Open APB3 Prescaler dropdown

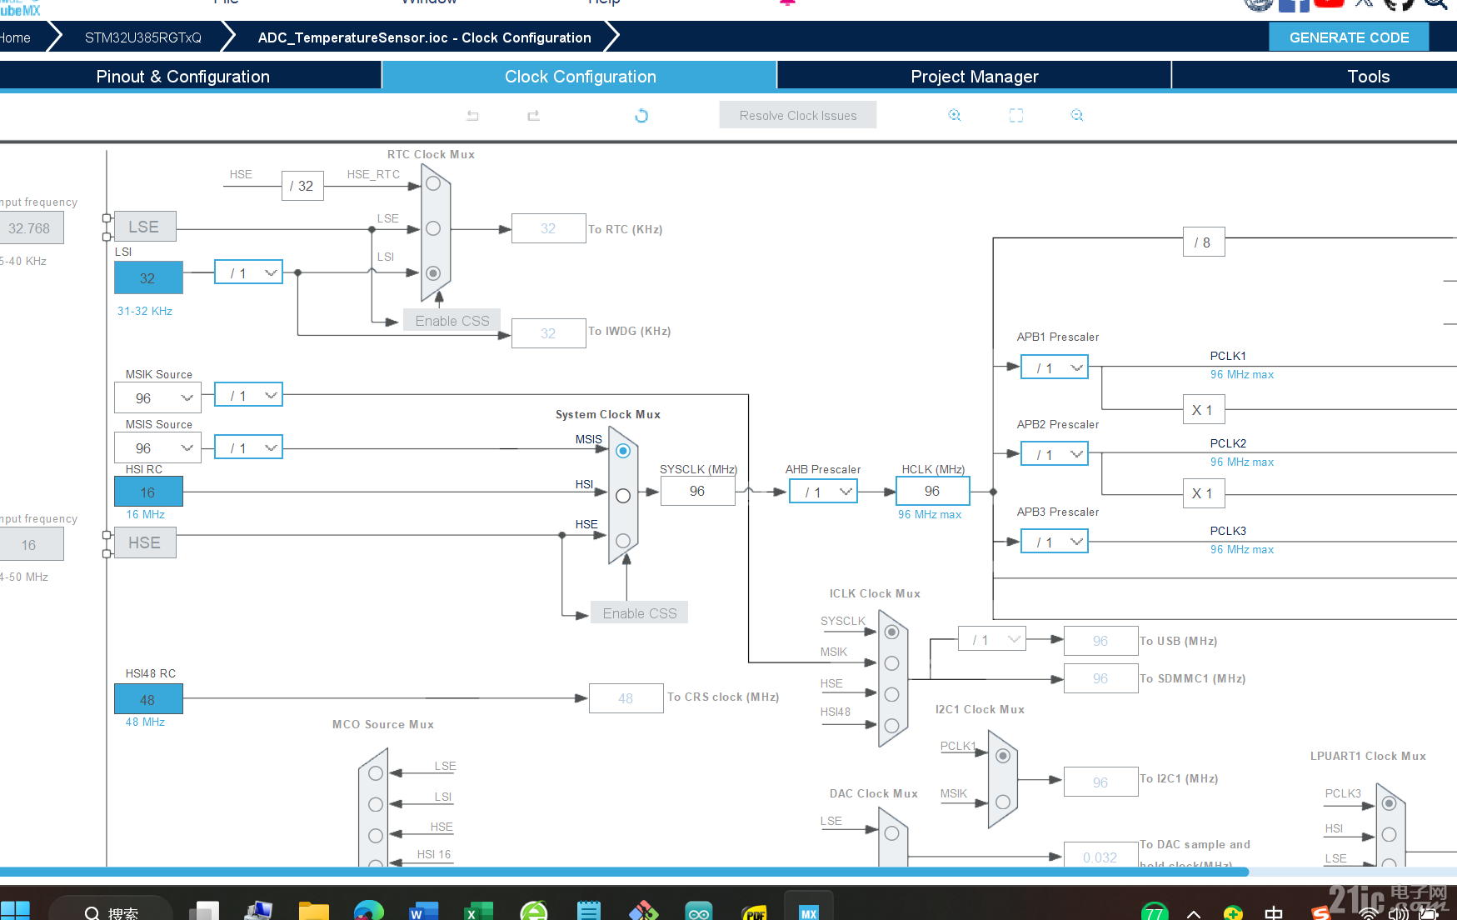click(1055, 542)
